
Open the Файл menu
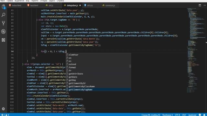(2, 1)
